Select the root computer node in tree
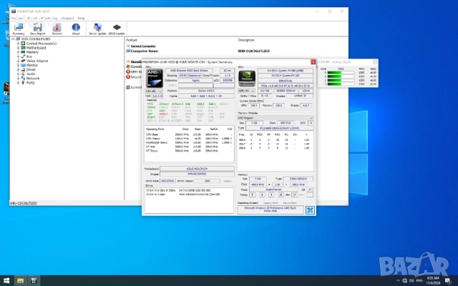Screen dimensions: 458x286 36,39
